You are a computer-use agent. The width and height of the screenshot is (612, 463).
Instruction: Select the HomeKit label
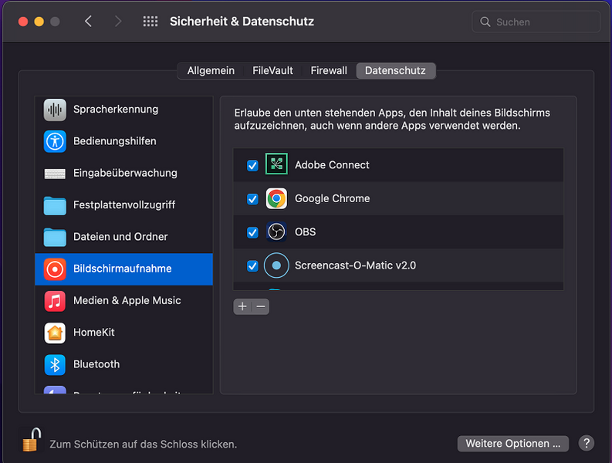[94, 333]
